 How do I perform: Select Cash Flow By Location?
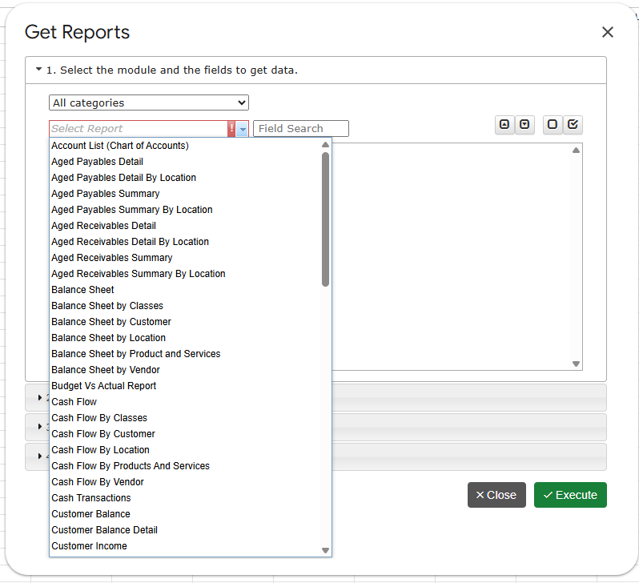click(x=186, y=450)
